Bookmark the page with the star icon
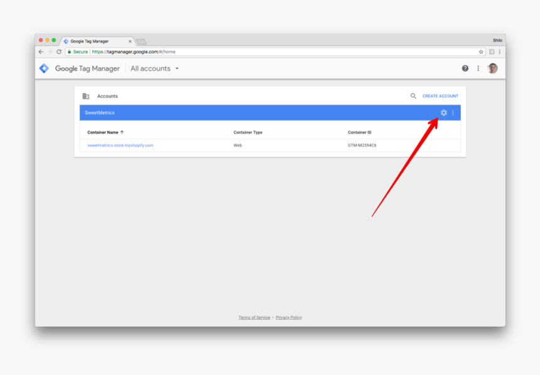 (x=481, y=51)
